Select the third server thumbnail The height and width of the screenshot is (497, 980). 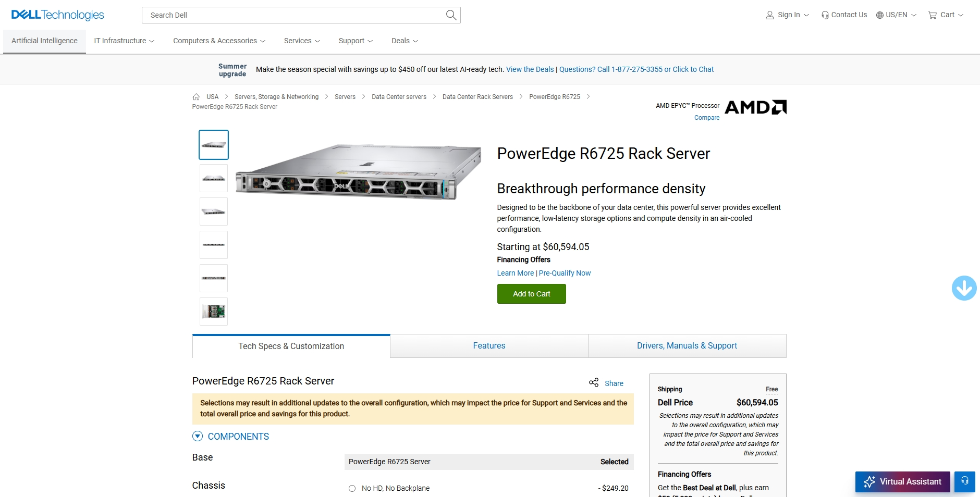point(214,212)
